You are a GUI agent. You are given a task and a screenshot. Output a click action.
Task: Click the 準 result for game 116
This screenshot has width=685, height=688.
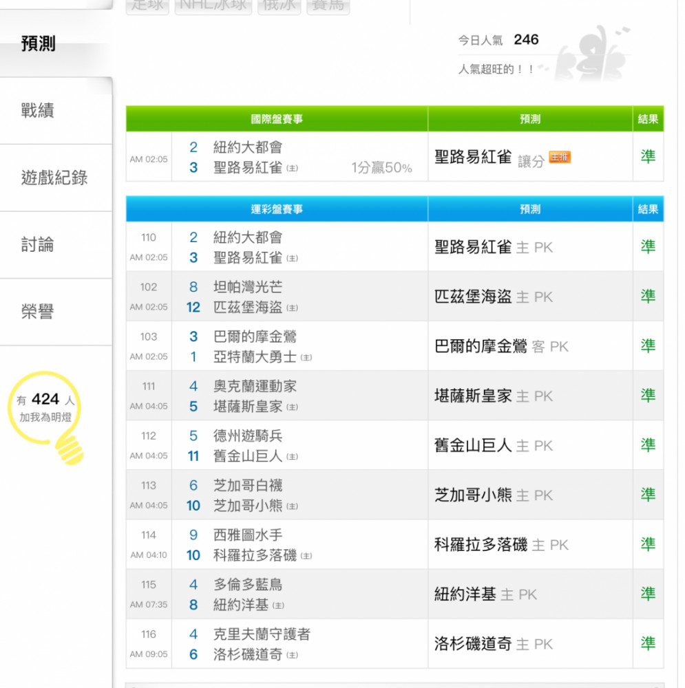648,643
